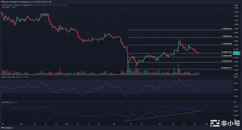The image size is (242, 130).
Task: Click the May label on the time axis
Action: coord(67,124)
